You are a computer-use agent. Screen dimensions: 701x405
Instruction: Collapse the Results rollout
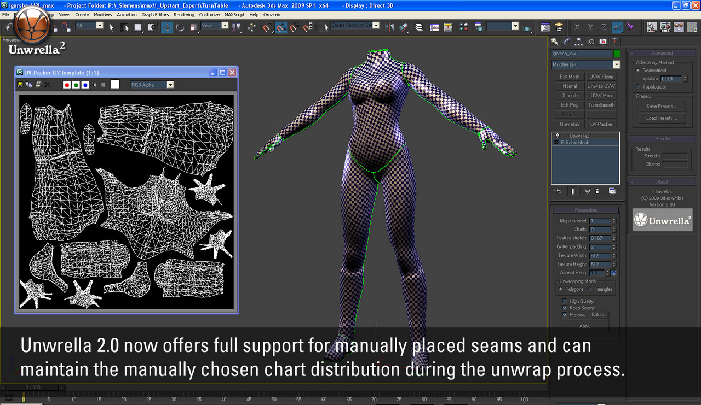pos(662,139)
